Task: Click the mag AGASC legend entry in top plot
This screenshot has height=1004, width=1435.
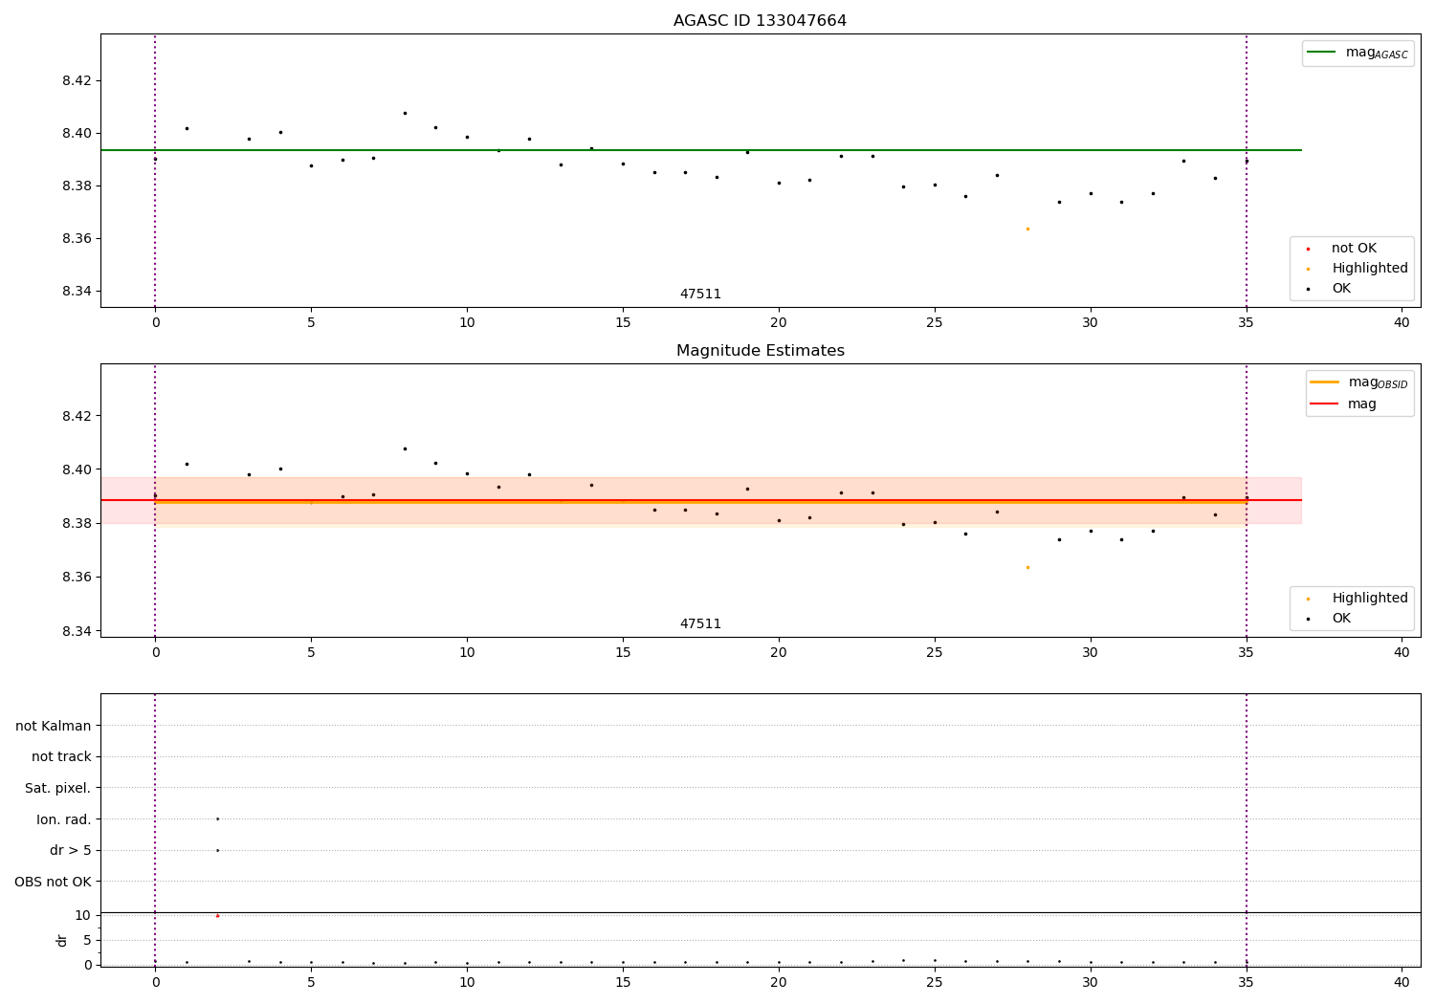Action: [x=1358, y=53]
